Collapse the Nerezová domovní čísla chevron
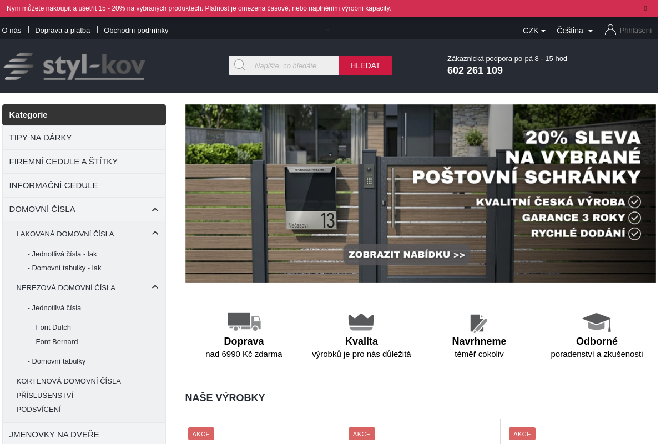 (x=155, y=287)
